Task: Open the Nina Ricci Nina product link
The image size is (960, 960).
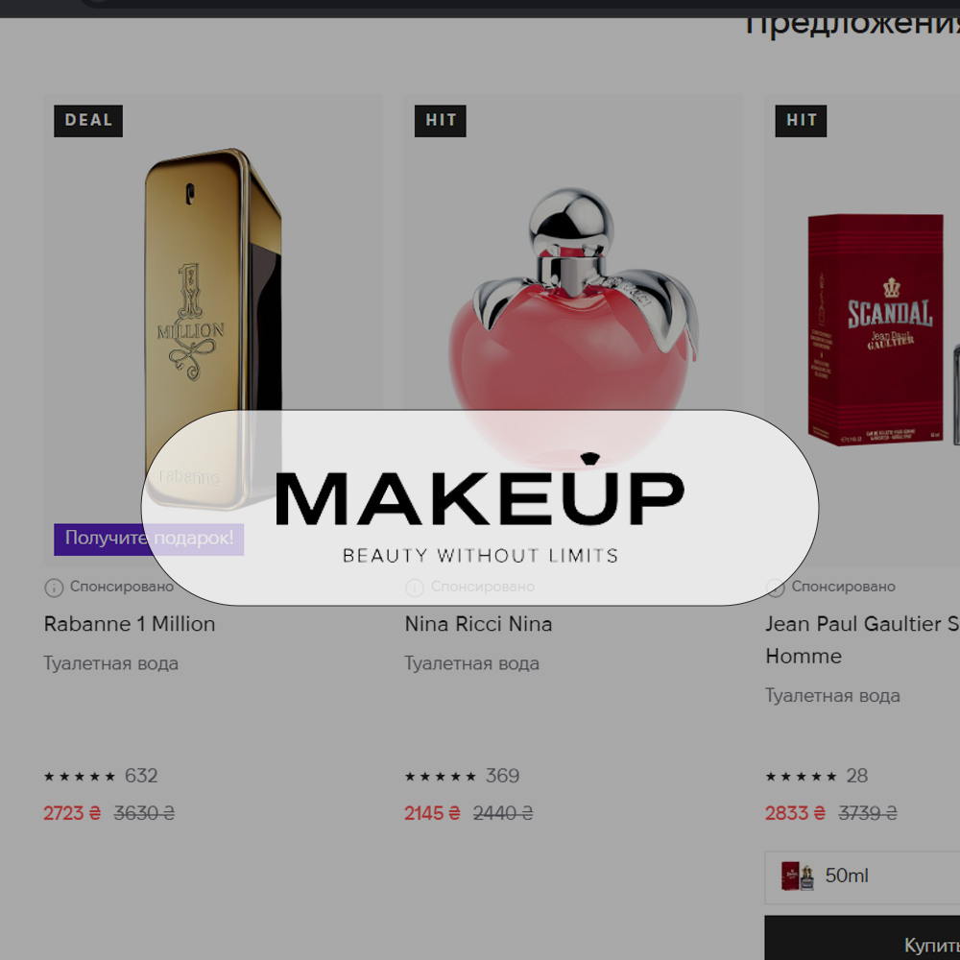Action: 478,624
